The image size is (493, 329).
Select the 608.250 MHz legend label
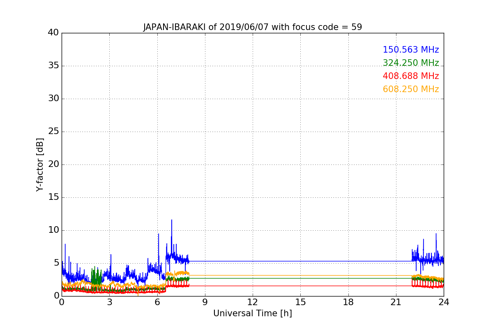coord(411,89)
